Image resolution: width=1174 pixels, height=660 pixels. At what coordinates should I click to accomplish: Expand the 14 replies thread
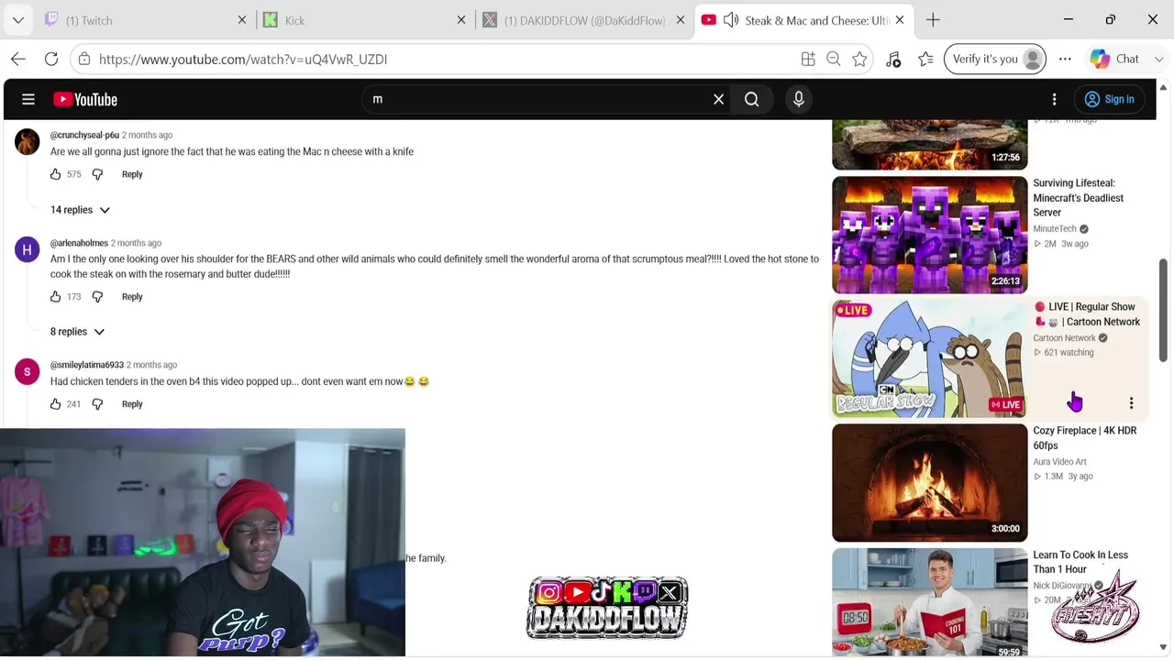click(80, 210)
